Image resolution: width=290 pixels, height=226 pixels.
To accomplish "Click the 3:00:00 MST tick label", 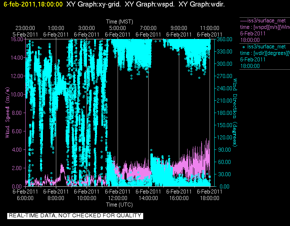I will [87, 28].
